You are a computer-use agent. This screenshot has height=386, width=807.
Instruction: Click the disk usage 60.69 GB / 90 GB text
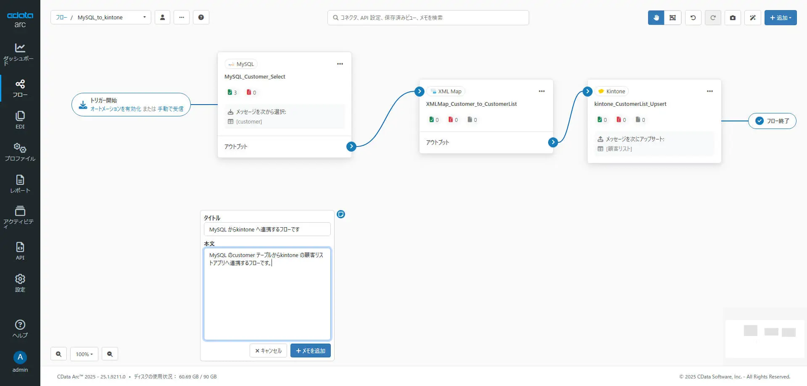198,377
